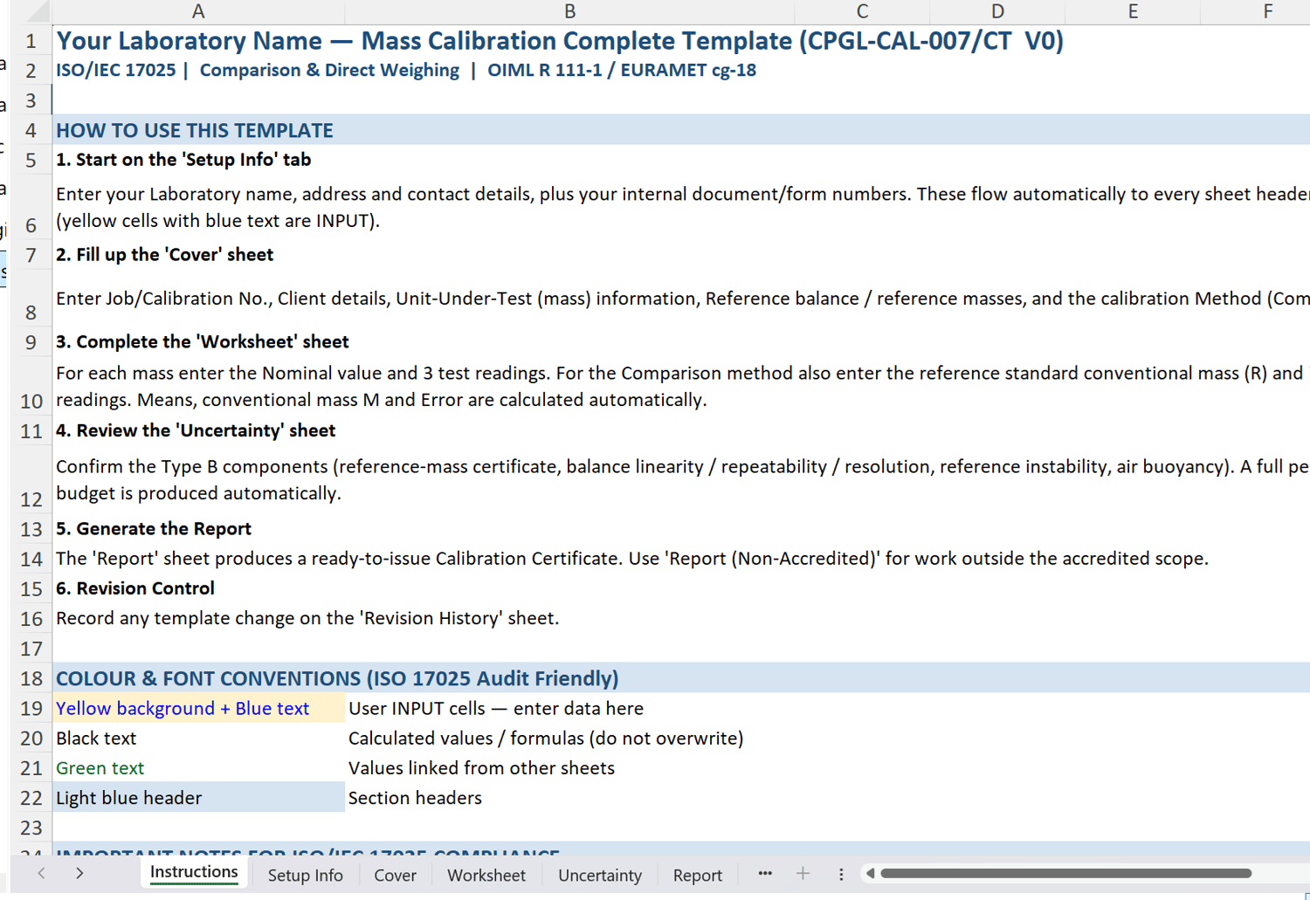1310x900 pixels.
Task: Click the horizontal scrollbar thumb
Action: click(x=1066, y=873)
